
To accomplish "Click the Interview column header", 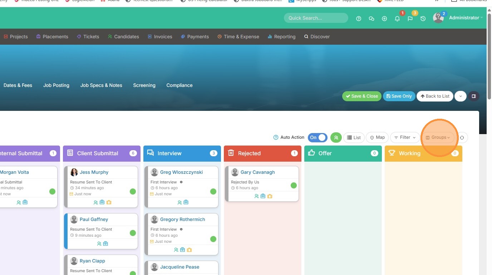I will point(182,153).
